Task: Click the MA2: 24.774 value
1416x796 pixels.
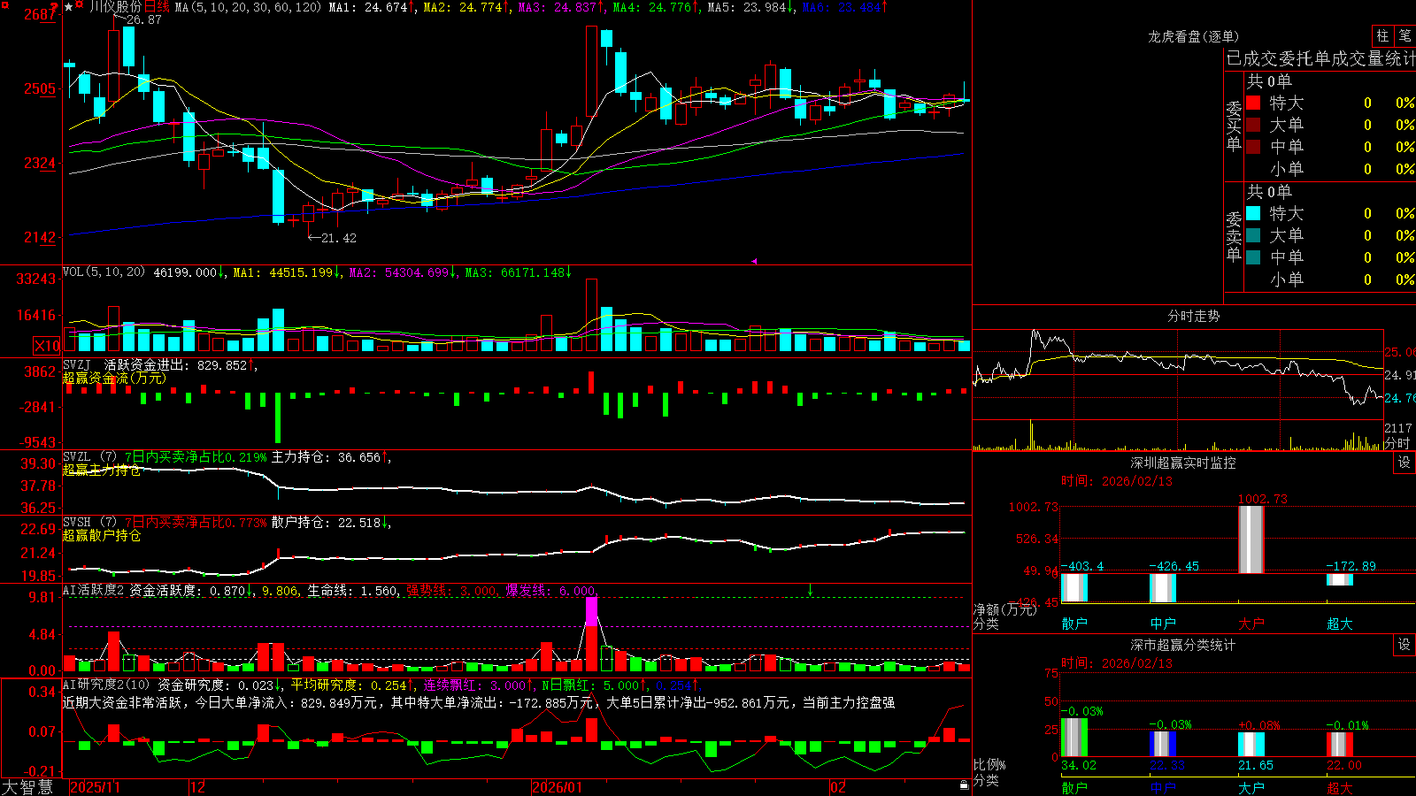Action: [x=463, y=7]
